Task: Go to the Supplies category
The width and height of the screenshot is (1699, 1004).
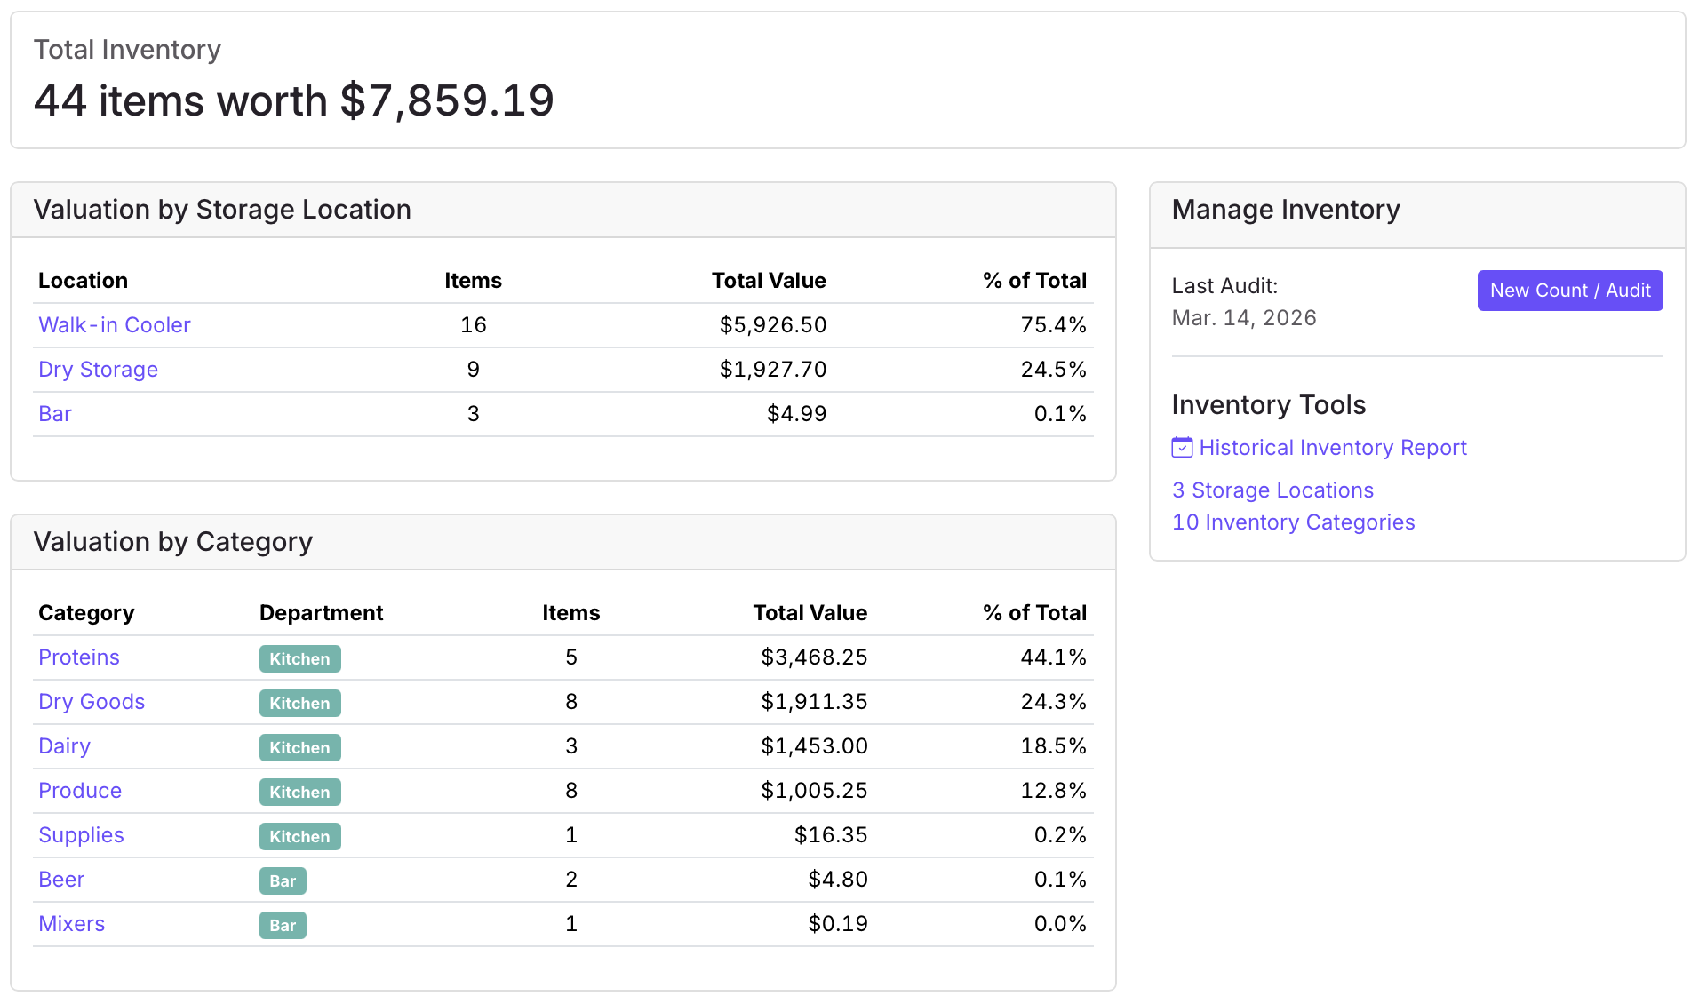Action: 81,835
